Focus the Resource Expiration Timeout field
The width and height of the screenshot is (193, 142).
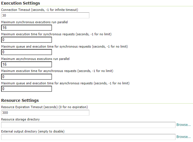[45, 113]
